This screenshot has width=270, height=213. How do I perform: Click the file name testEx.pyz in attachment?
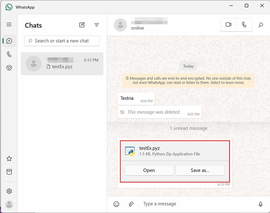pos(149,148)
